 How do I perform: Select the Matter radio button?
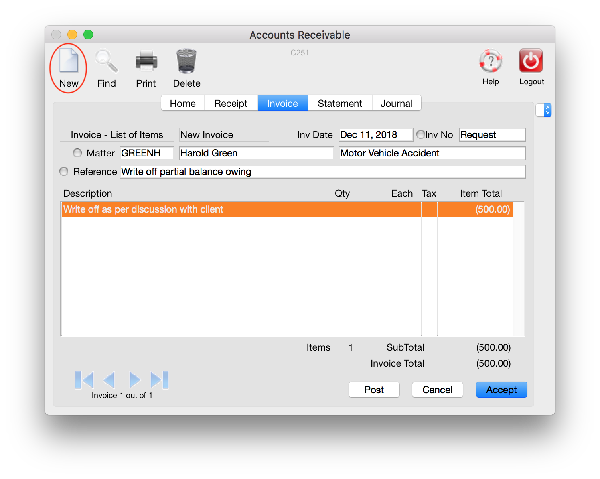click(x=77, y=153)
